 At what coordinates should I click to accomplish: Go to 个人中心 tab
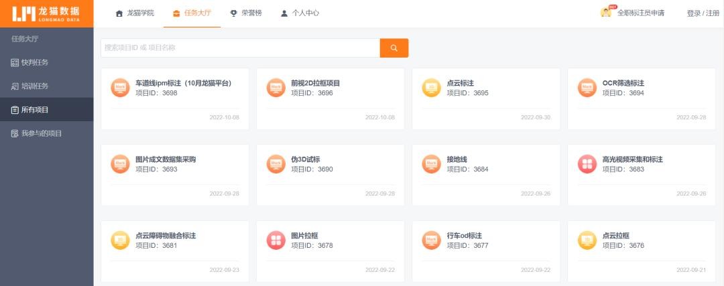[x=300, y=13]
